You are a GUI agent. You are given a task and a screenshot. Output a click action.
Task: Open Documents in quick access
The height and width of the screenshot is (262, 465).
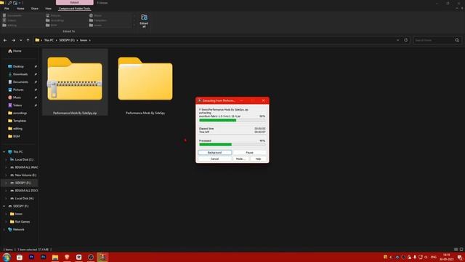[20, 82]
